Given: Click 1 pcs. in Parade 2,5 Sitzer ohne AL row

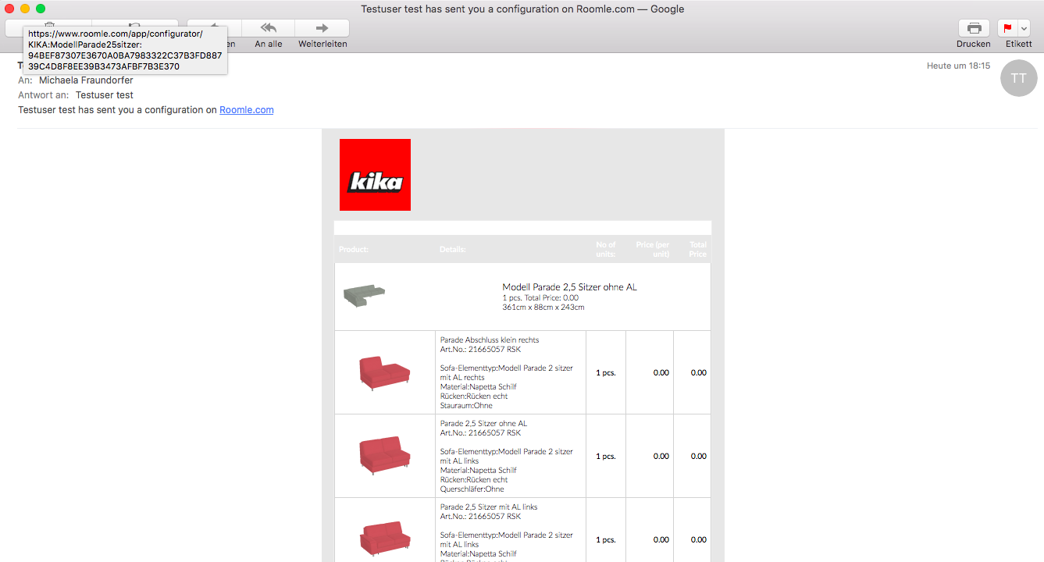Looking at the screenshot, I should (x=606, y=457).
